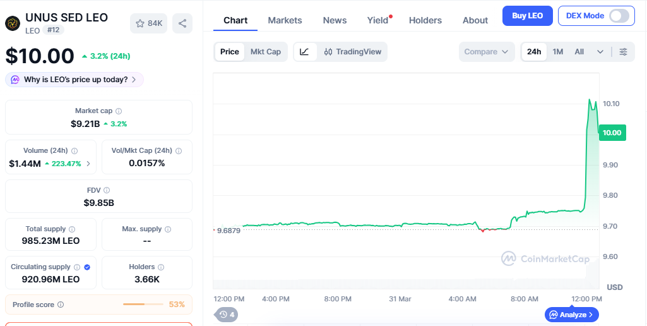Click the Profile score progress bar
Image resolution: width=647 pixels, height=326 pixels.
point(143,305)
